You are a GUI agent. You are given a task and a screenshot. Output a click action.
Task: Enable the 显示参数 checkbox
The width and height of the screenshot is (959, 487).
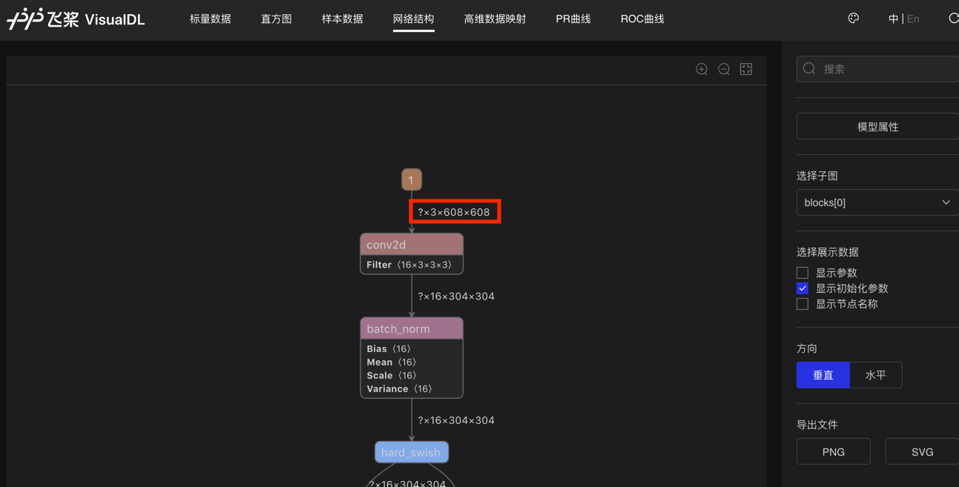click(x=802, y=272)
